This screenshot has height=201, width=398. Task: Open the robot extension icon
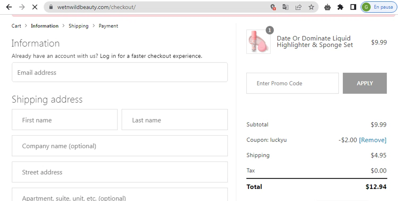(x=327, y=7)
